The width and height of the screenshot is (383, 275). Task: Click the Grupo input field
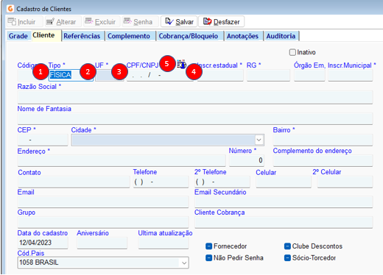tap(103, 222)
